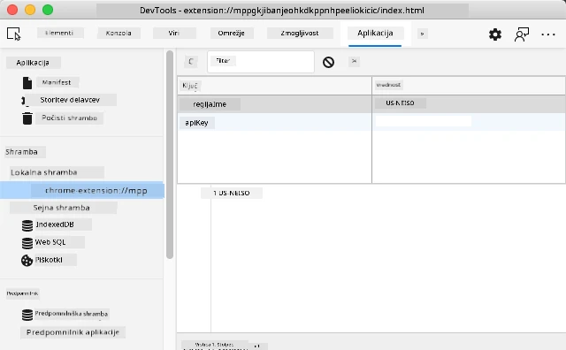The width and height of the screenshot is (566, 350).
Task: Click the sidebar vertical scrollbar
Action: [x=170, y=155]
